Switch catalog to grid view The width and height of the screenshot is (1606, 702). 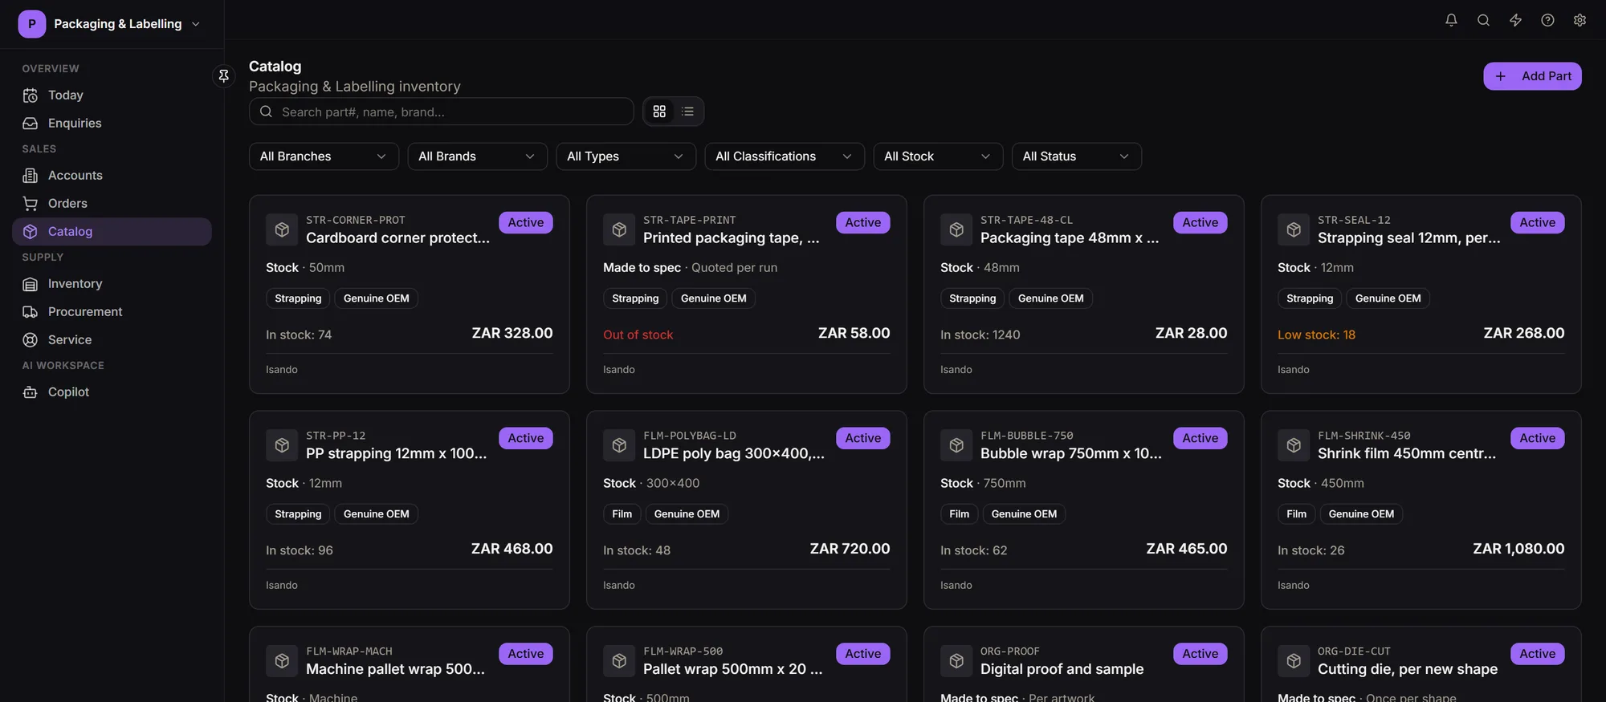tap(659, 112)
